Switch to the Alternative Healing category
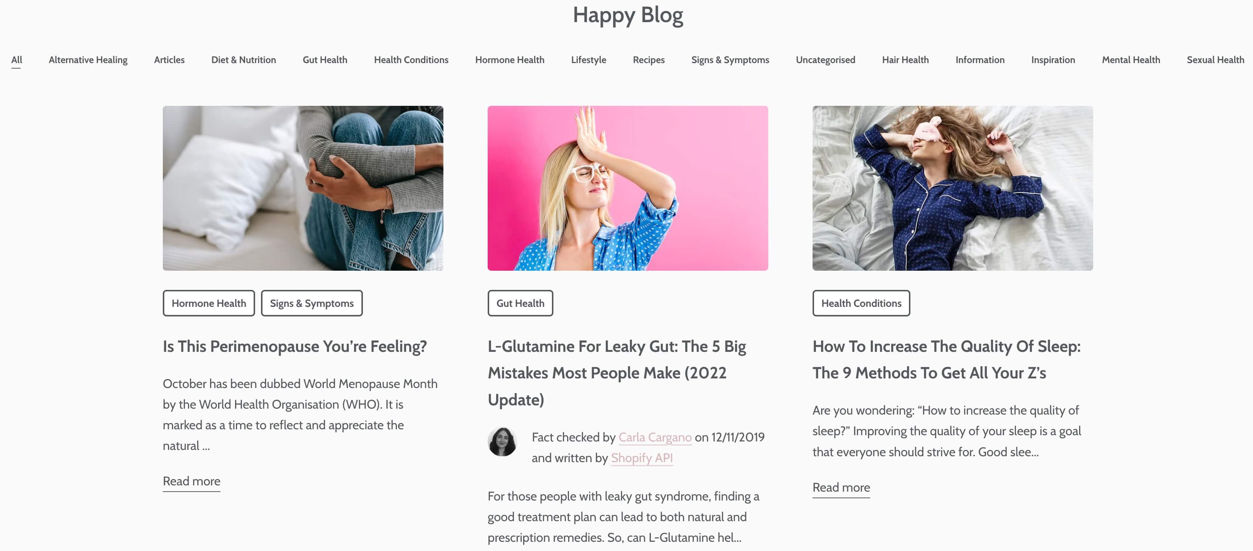Image resolution: width=1253 pixels, height=551 pixels. point(88,60)
